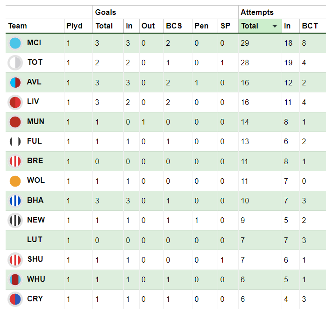
Task: Click the LIV red team badge
Action: 15,102
